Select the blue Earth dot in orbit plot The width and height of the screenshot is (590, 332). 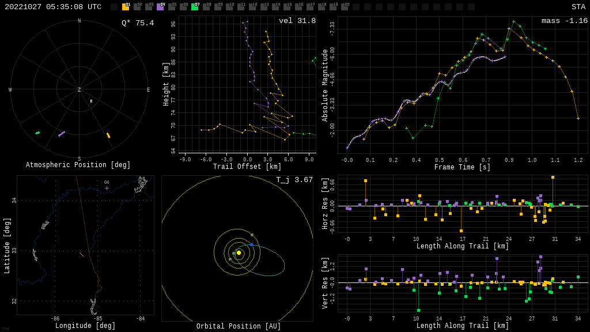[x=251, y=245]
